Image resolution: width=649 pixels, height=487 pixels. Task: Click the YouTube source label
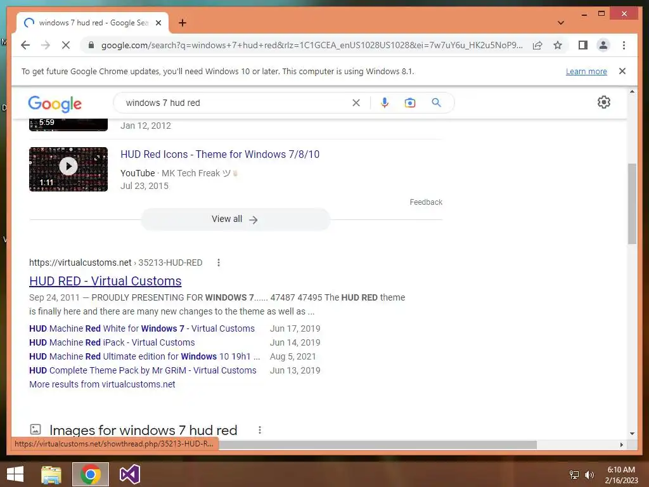point(138,173)
